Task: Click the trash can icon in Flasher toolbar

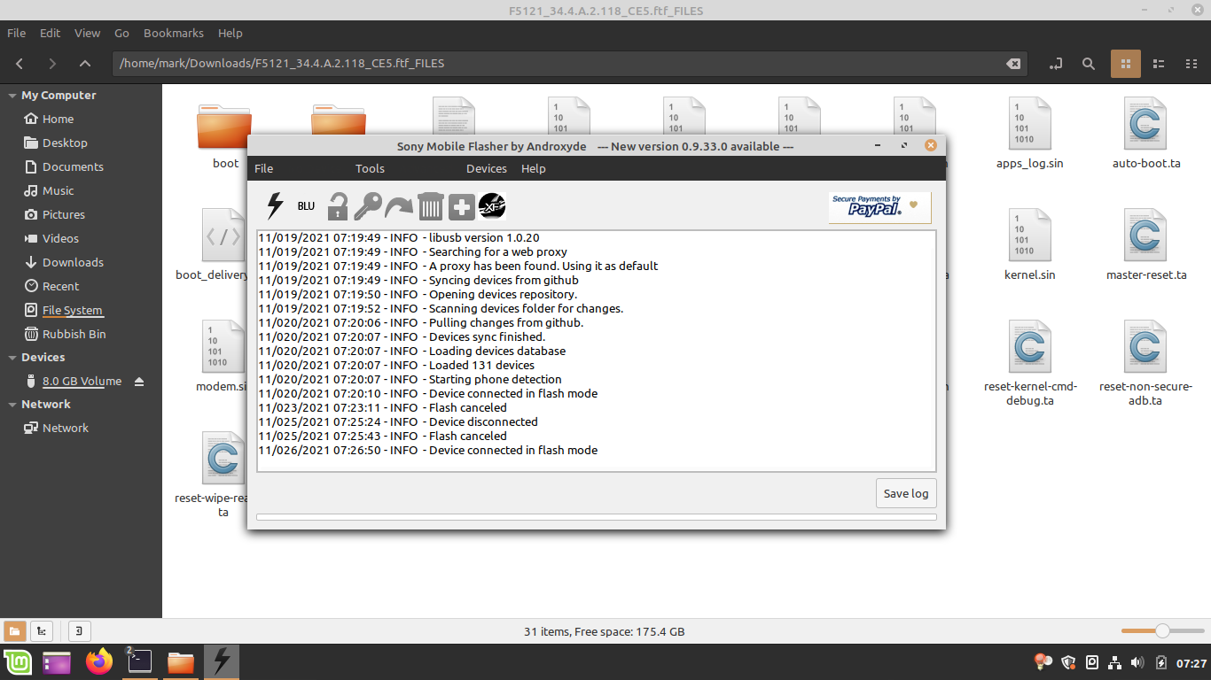Action: coord(430,206)
